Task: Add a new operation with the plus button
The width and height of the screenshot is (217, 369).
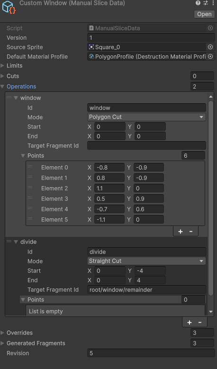Action: click(x=190, y=323)
